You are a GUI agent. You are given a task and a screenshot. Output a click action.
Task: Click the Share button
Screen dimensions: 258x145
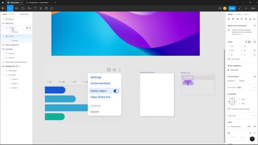click(x=232, y=8)
